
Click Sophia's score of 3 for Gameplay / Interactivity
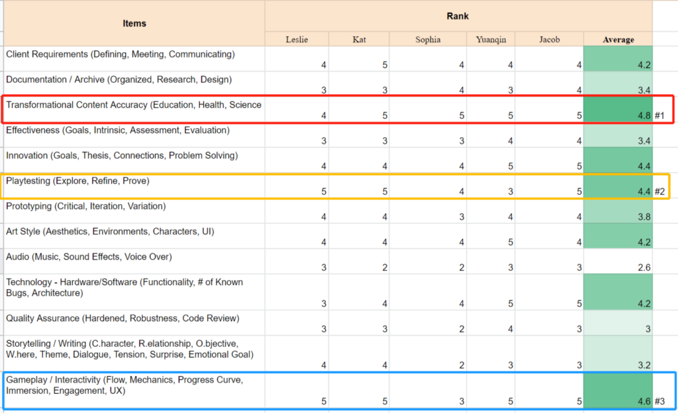428,390
